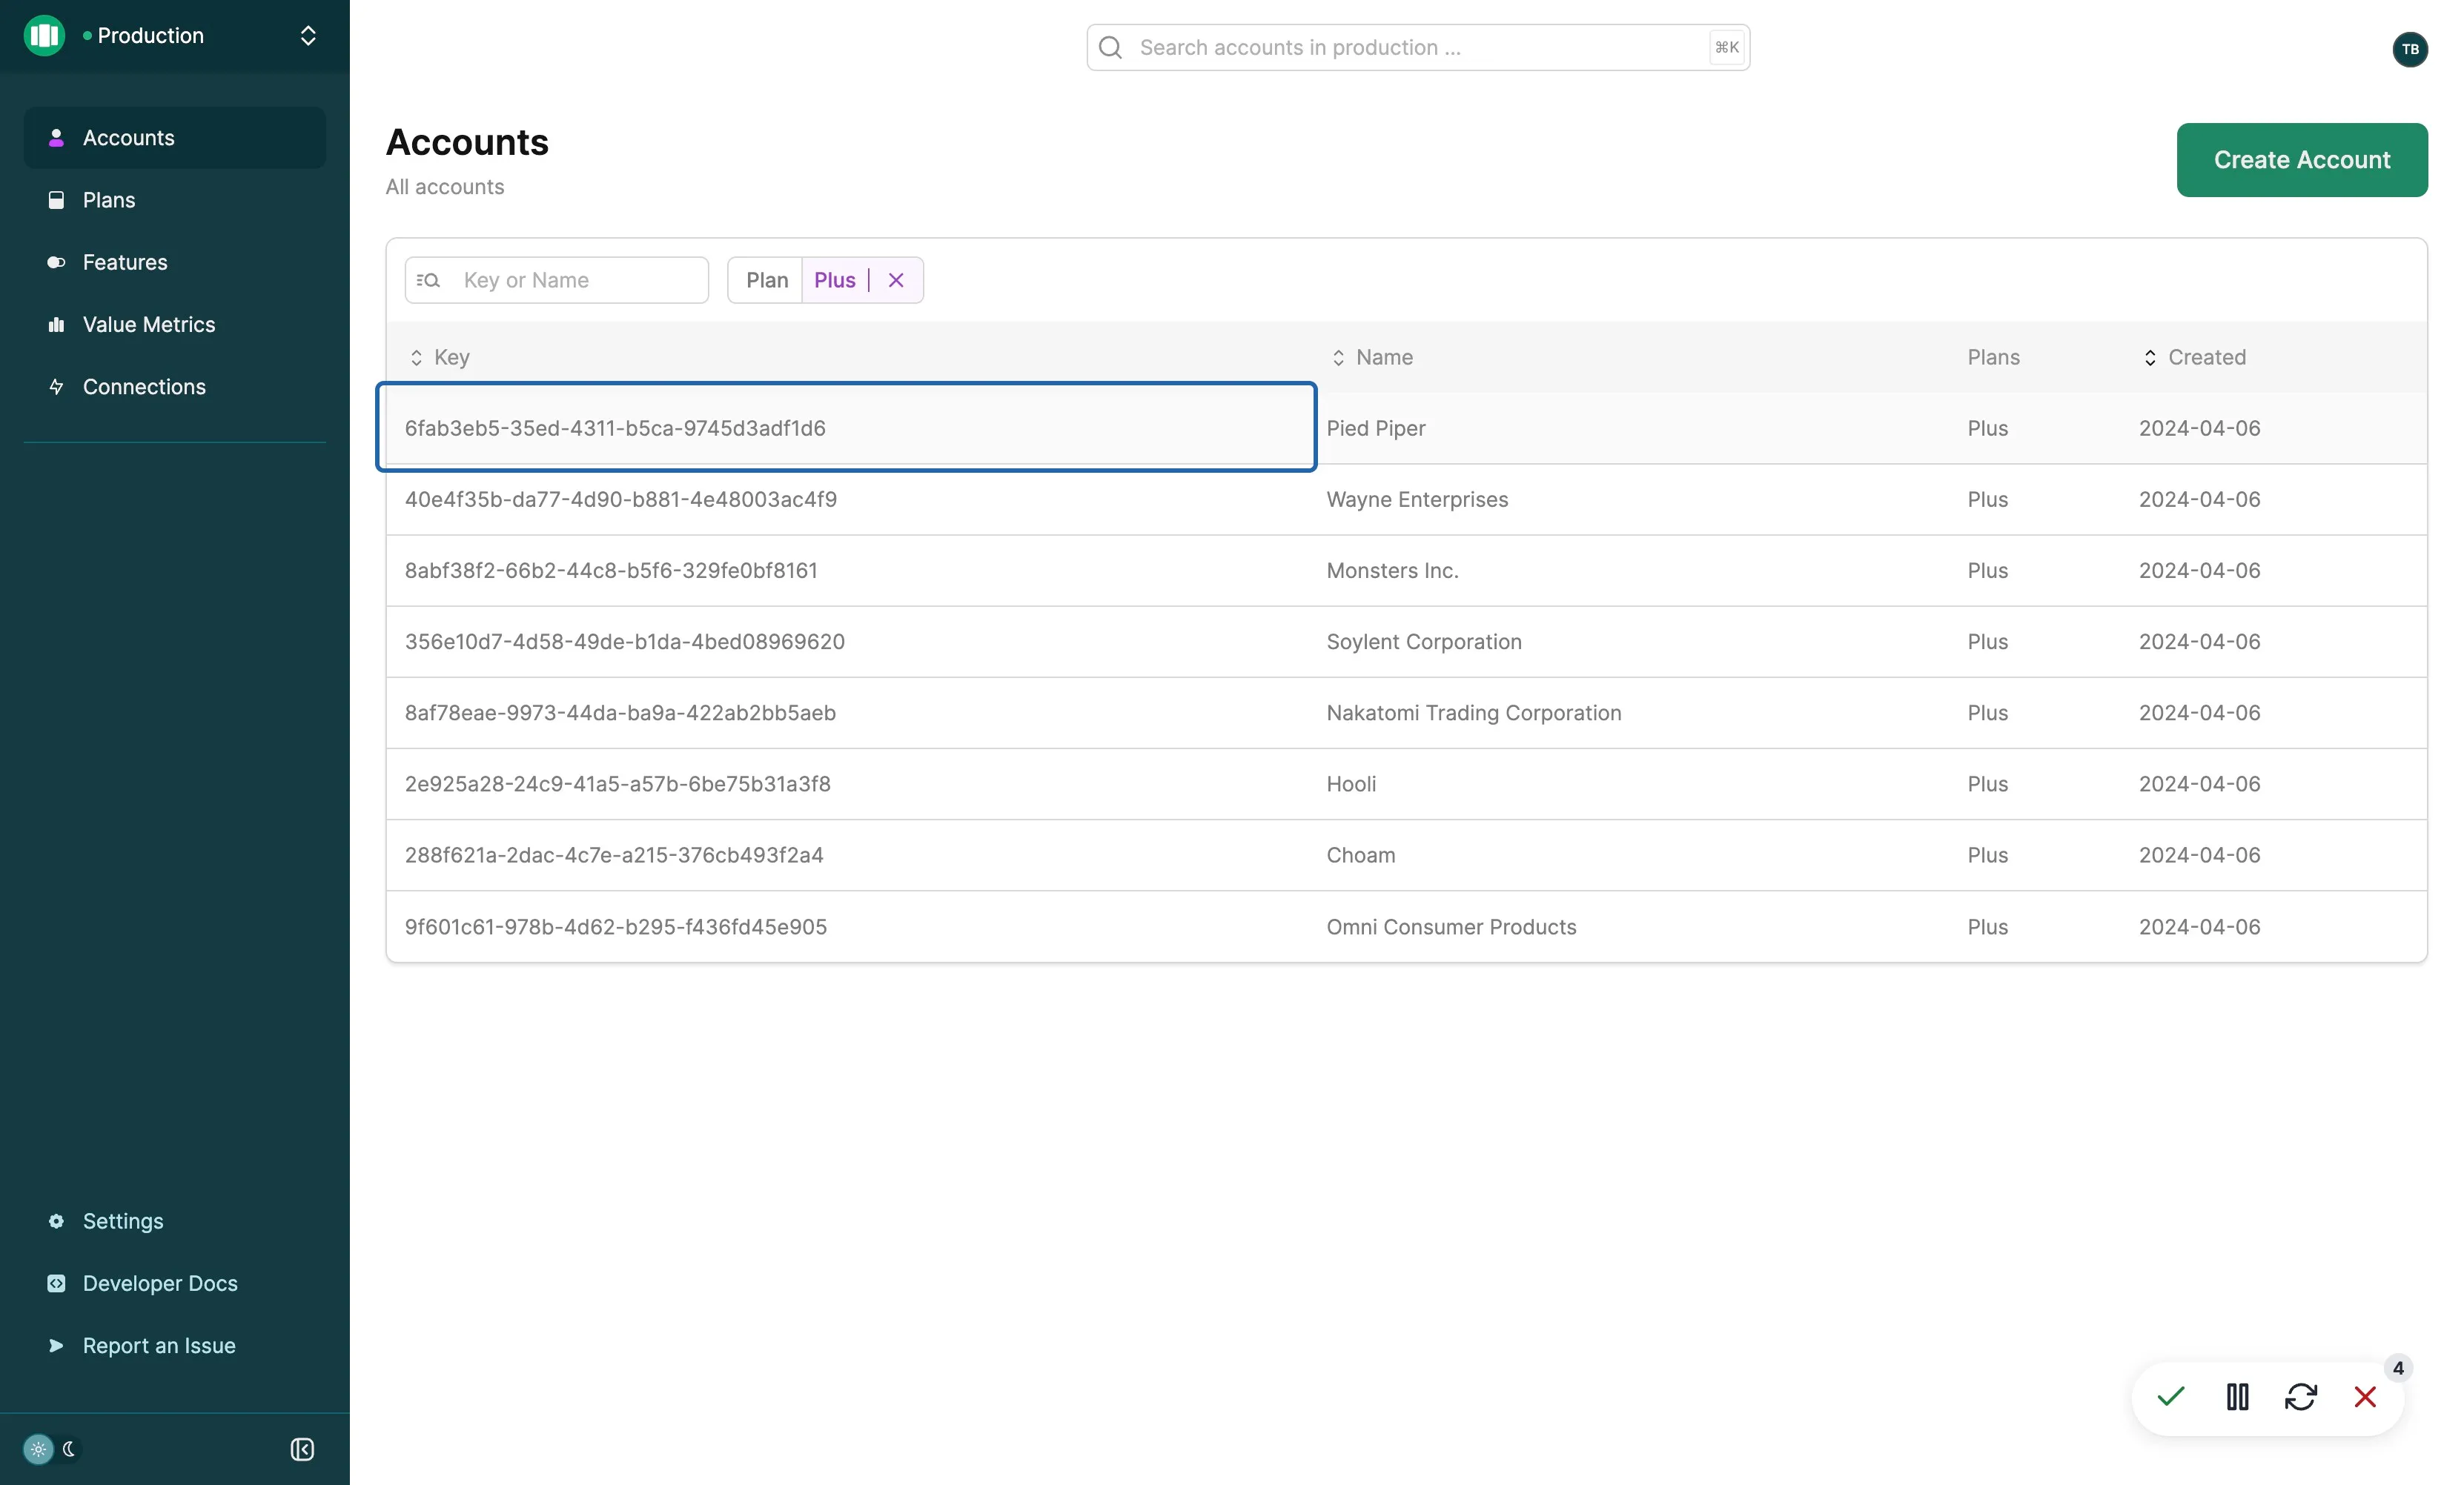The height and width of the screenshot is (1485, 2464).
Task: Switch to light theme sun icon
Action: point(38,1449)
